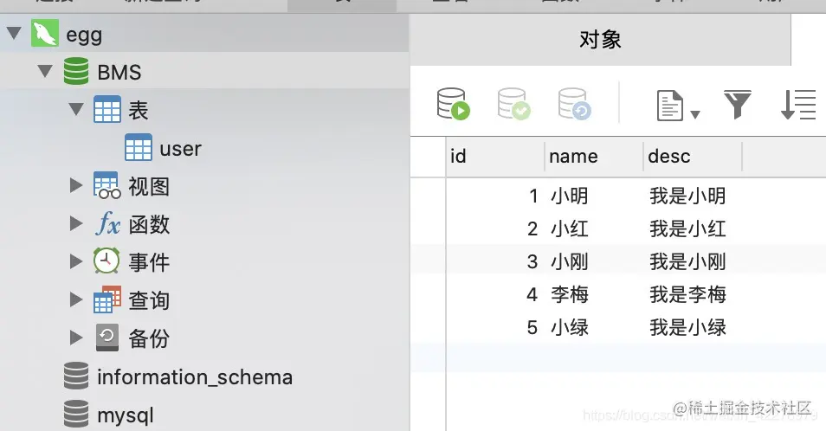Viewport: 826px width, 431px height.
Task: Click the name cell 小明
Action: [570, 196]
